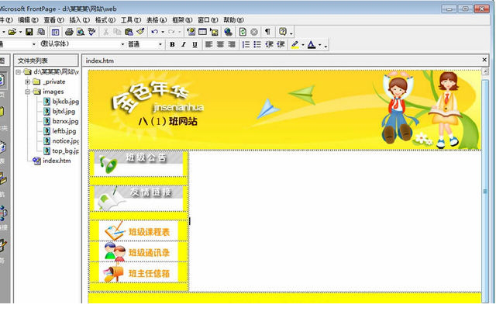
Task: Refresh the page toolbar icon
Action: 243,32
